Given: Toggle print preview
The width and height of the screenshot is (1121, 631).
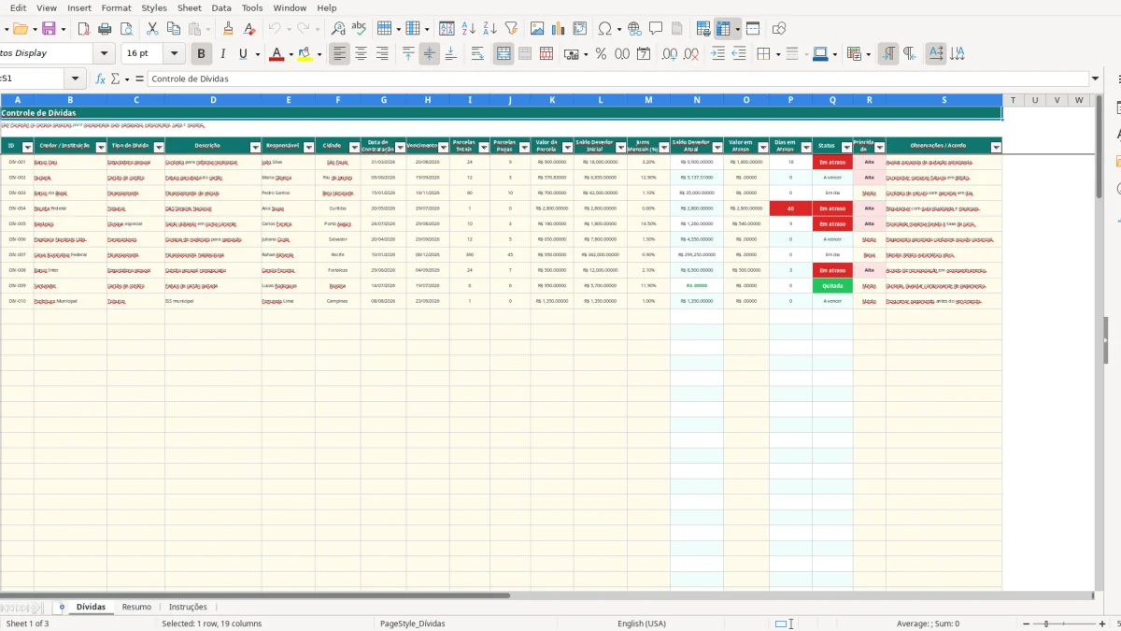Looking at the screenshot, I should coord(125,29).
